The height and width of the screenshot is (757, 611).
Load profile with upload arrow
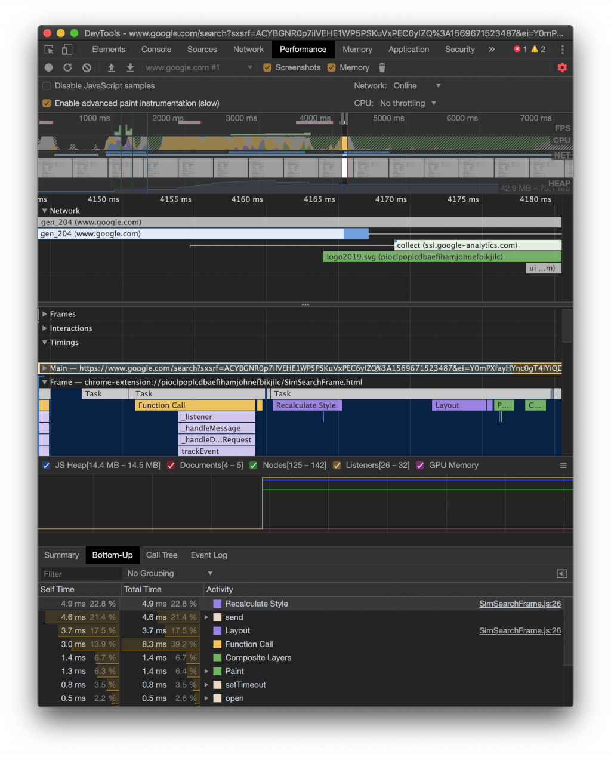[x=111, y=67]
